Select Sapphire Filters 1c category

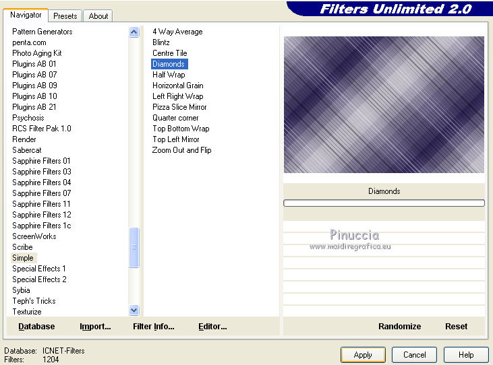point(42,226)
